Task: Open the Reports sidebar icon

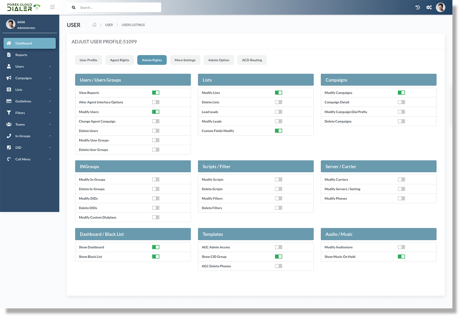Action: point(9,55)
